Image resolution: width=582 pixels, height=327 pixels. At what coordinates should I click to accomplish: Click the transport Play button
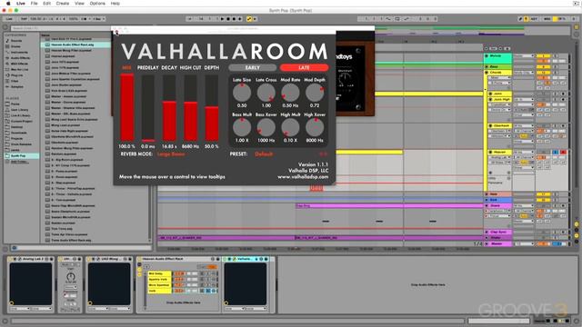tap(222, 18)
